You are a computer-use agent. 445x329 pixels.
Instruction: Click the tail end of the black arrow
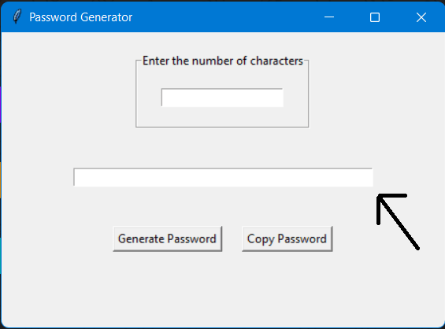tap(417, 249)
